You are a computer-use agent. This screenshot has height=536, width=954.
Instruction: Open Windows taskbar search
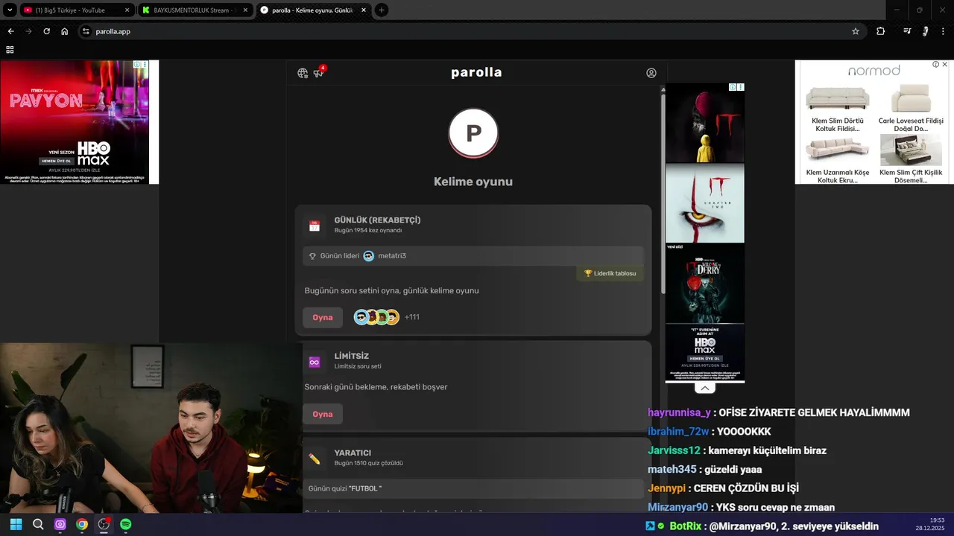click(38, 524)
